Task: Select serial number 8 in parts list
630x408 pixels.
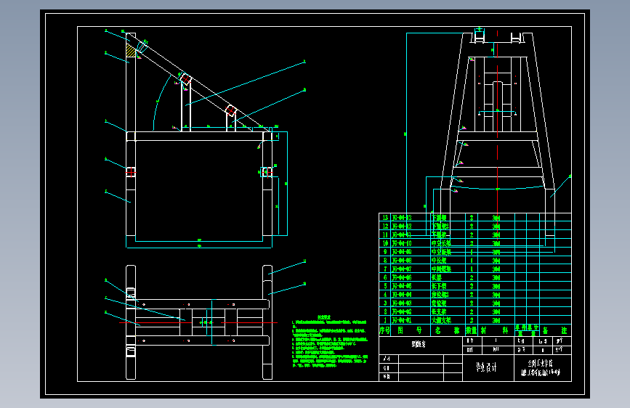Action: tap(385, 261)
